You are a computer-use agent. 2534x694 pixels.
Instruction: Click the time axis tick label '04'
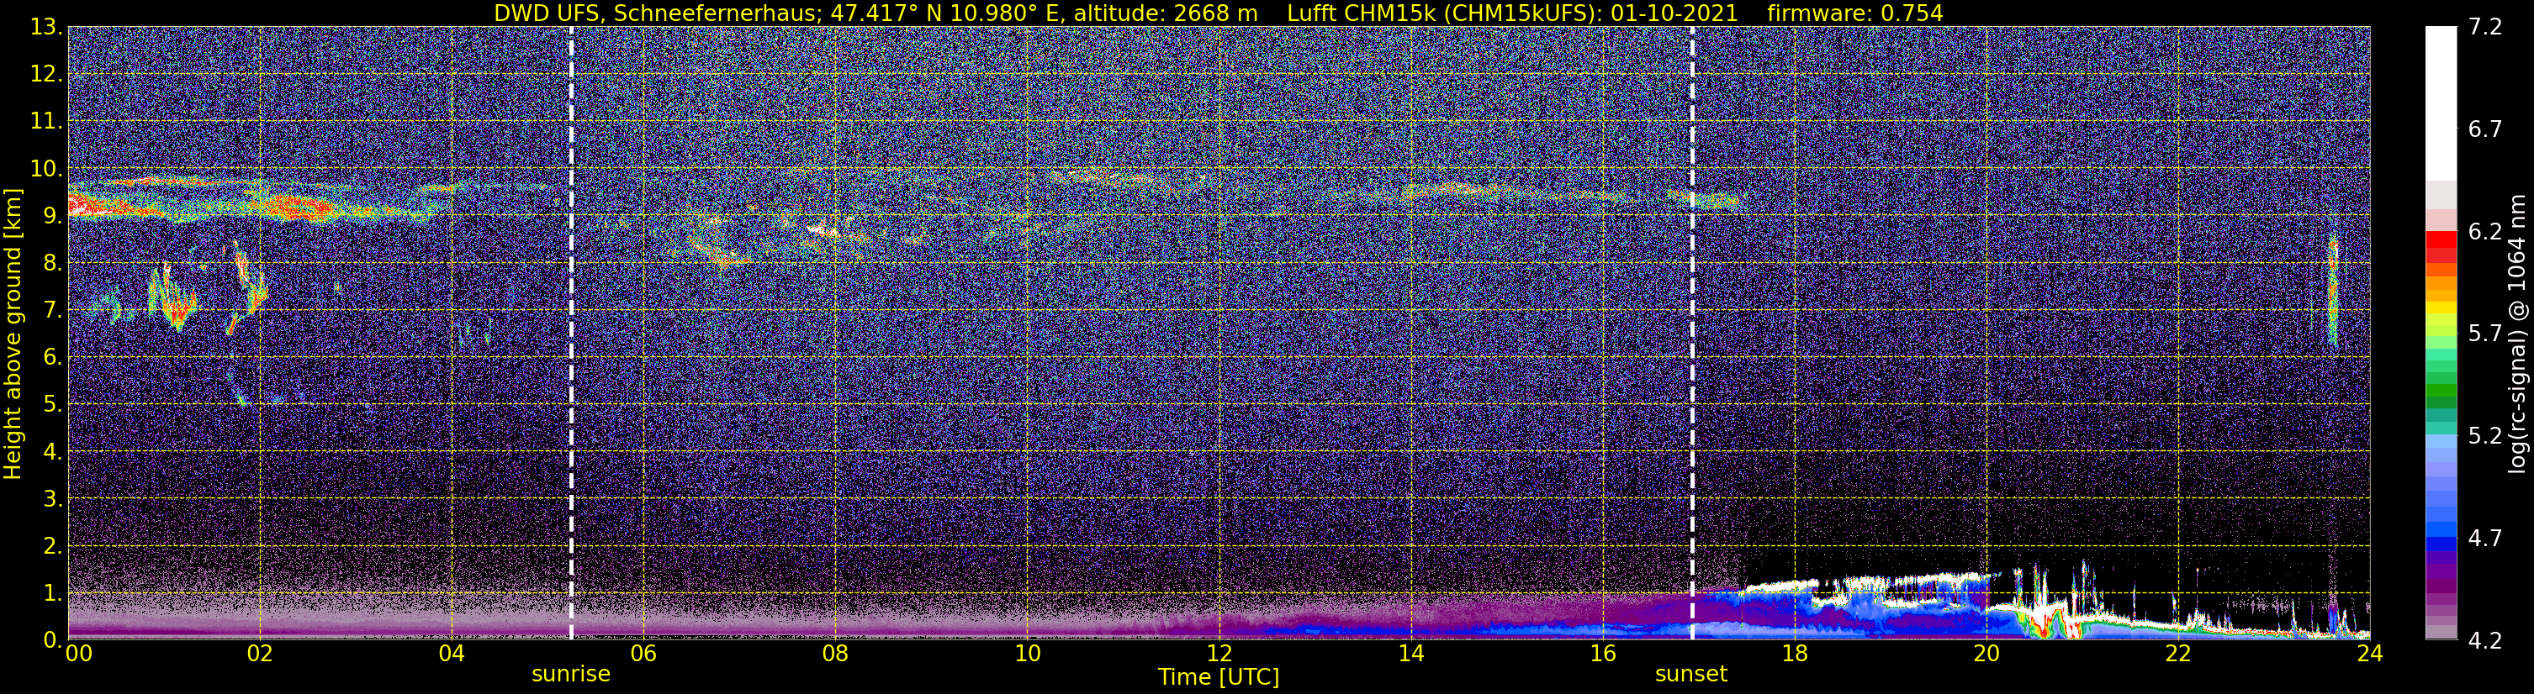click(x=452, y=655)
